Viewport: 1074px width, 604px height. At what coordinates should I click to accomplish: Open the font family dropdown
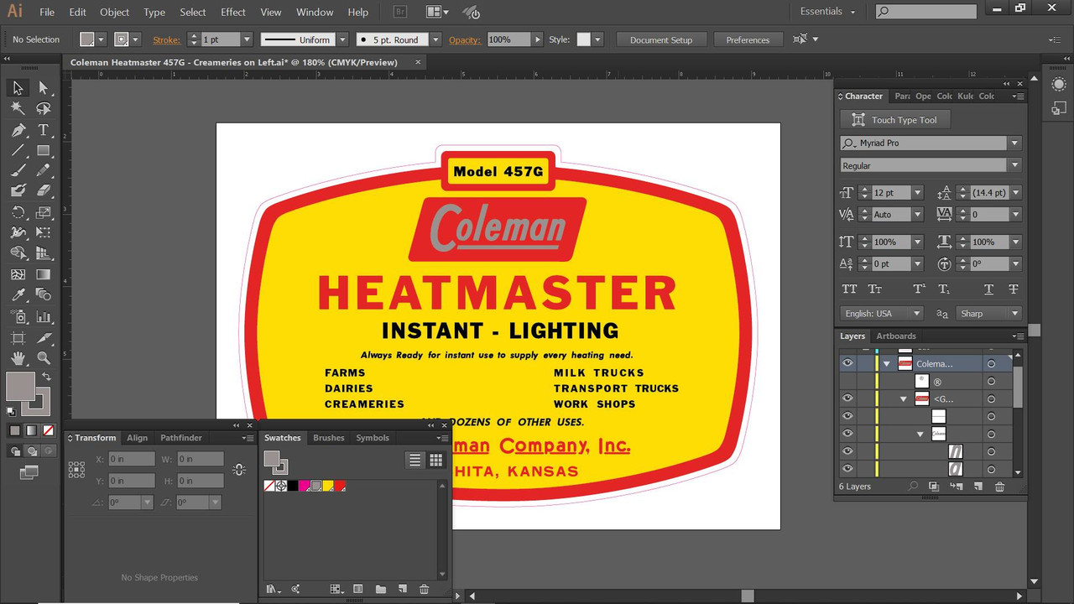[x=1015, y=143]
